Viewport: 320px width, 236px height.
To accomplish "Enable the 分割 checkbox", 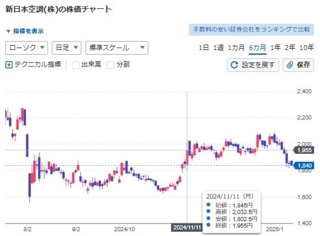I will coord(110,65).
